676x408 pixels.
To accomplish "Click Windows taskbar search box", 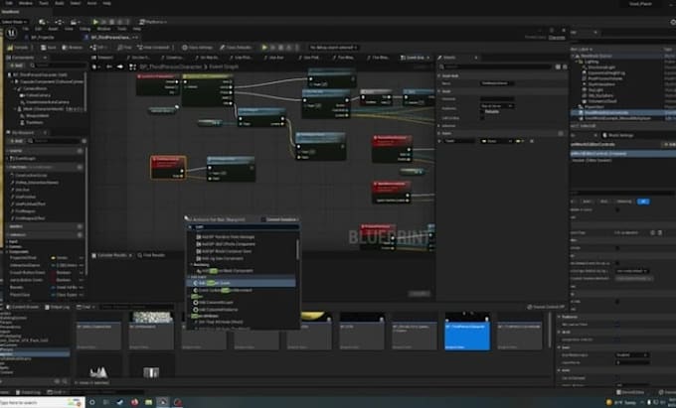I will coord(42,402).
